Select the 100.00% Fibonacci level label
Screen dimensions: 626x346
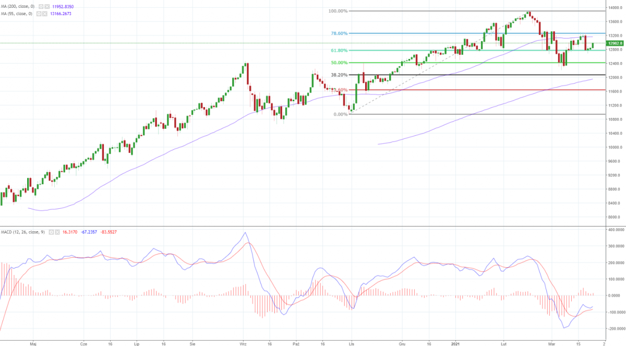click(x=338, y=10)
